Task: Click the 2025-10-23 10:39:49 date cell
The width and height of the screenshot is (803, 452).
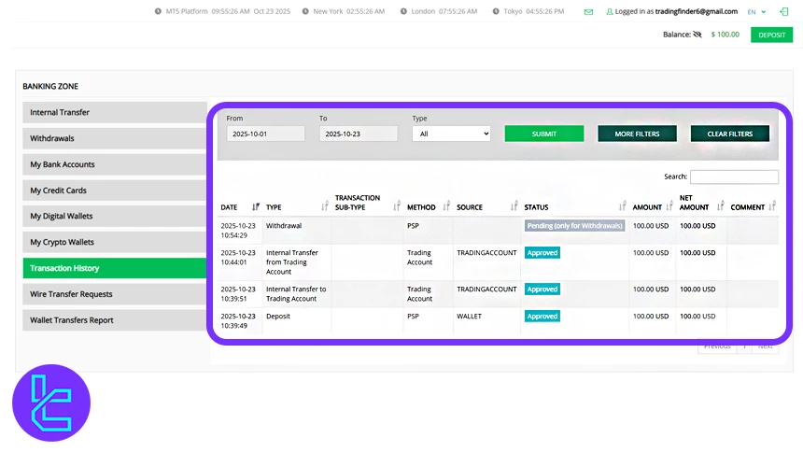Action: 238,321
